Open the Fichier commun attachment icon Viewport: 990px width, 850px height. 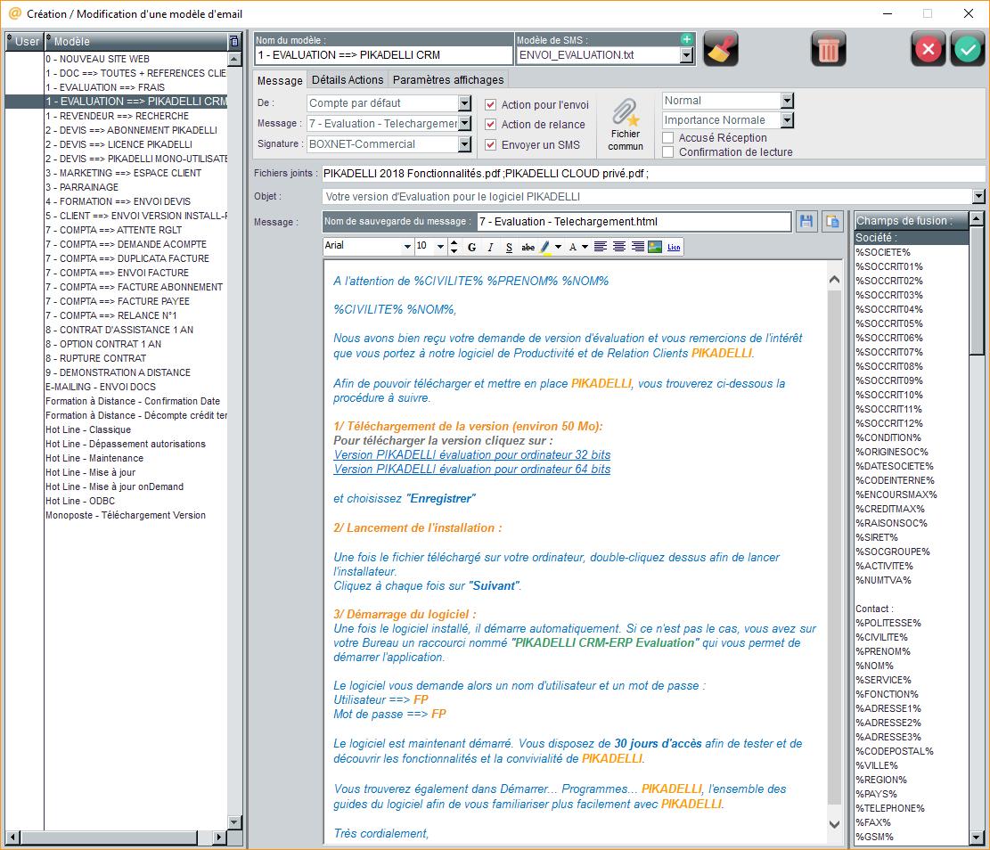click(625, 125)
